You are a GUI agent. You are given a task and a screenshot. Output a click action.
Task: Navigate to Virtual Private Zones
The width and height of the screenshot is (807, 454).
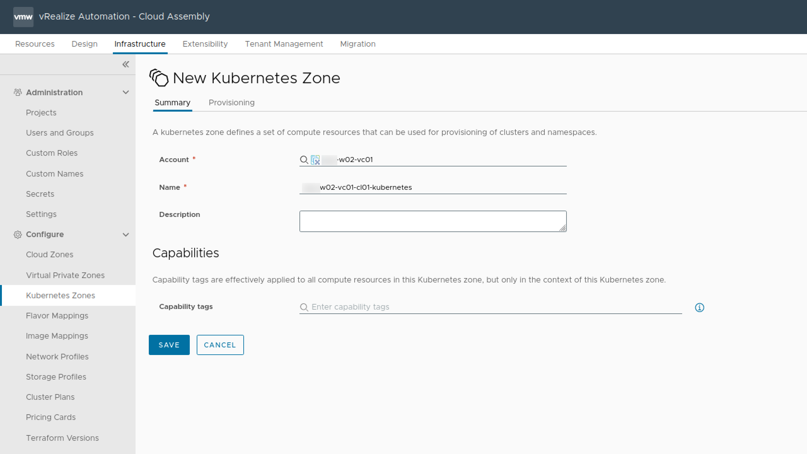[65, 275]
